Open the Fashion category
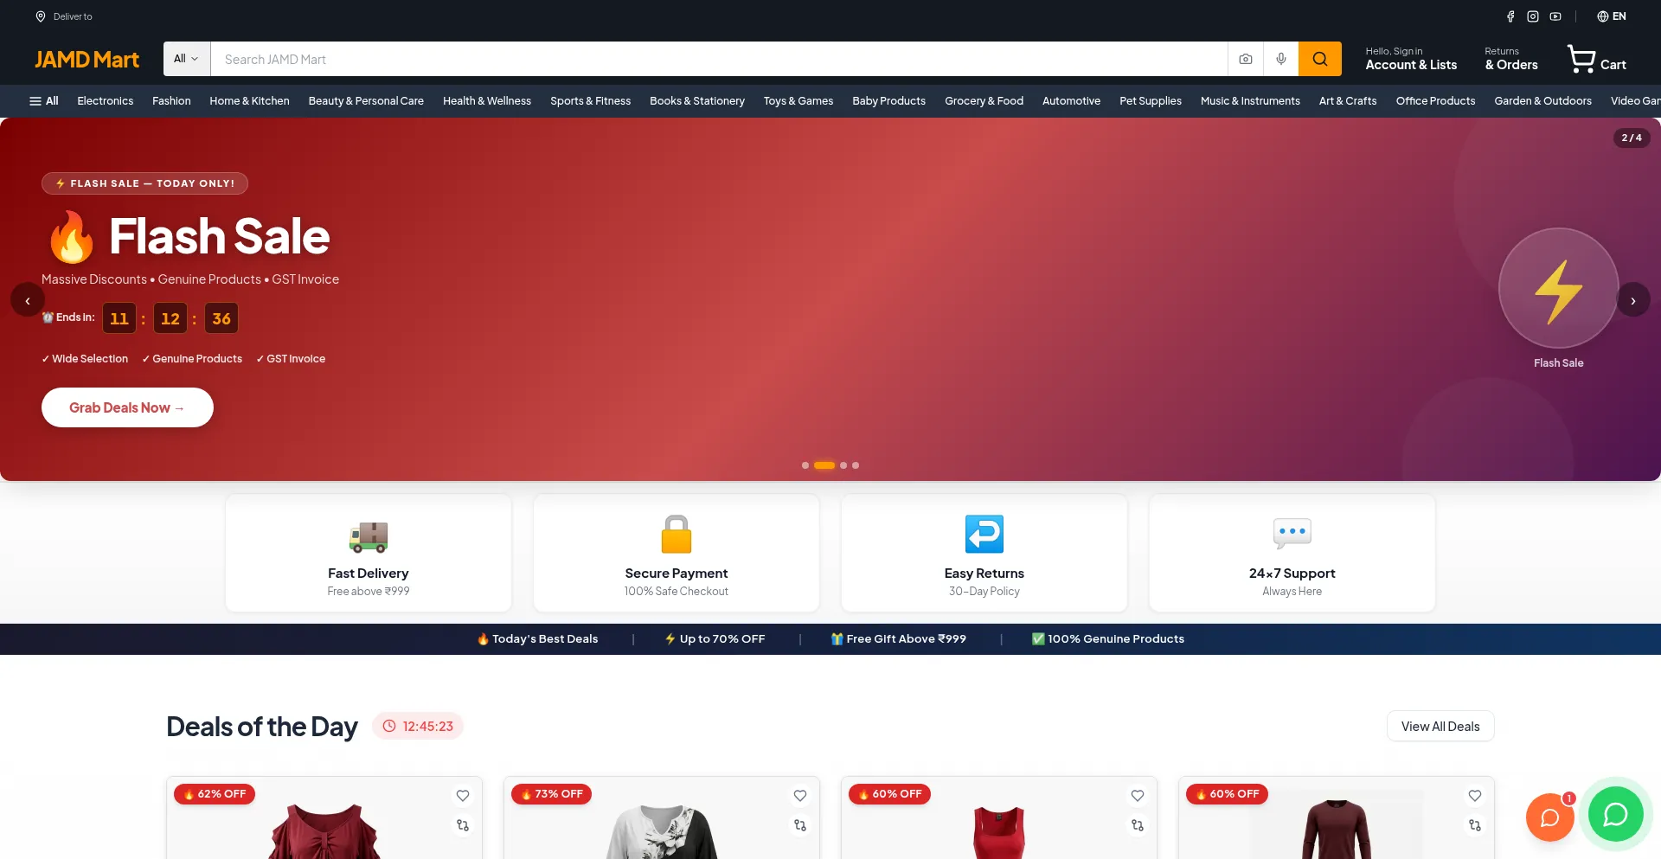The image size is (1661, 859). [171, 101]
